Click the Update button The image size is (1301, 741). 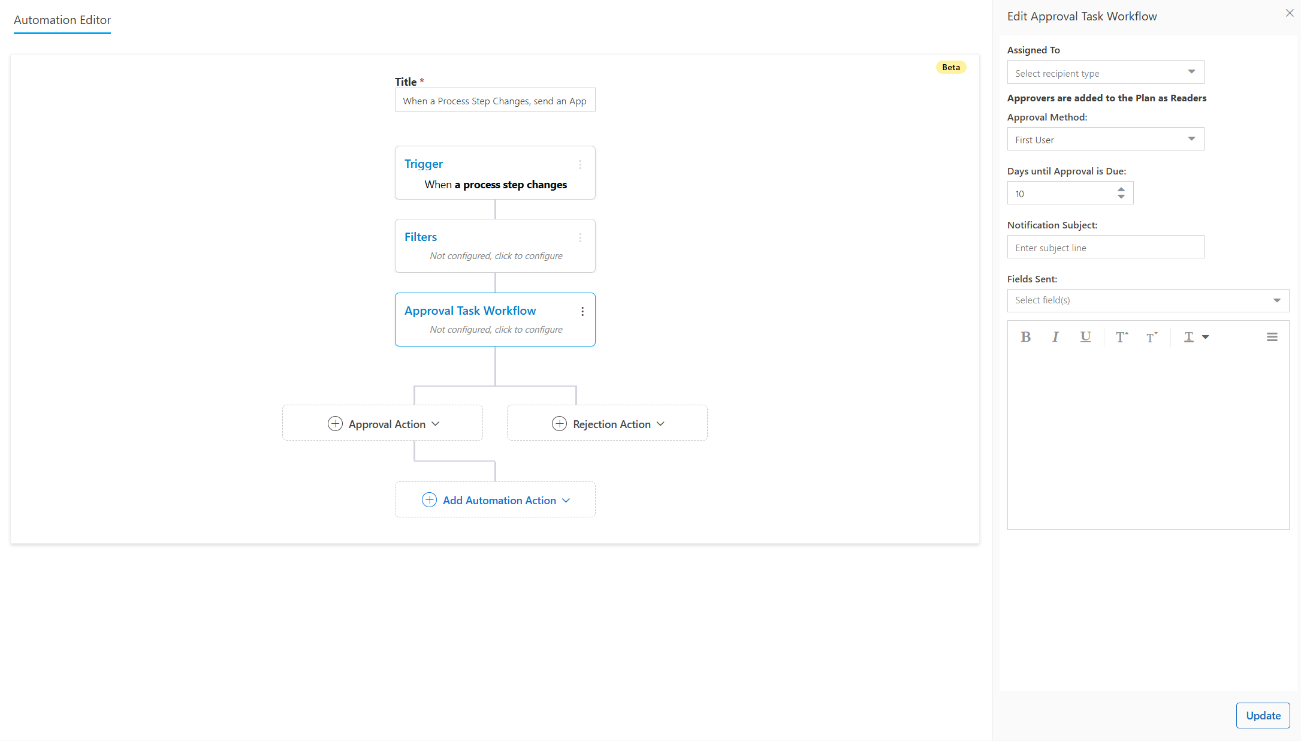[x=1263, y=715]
